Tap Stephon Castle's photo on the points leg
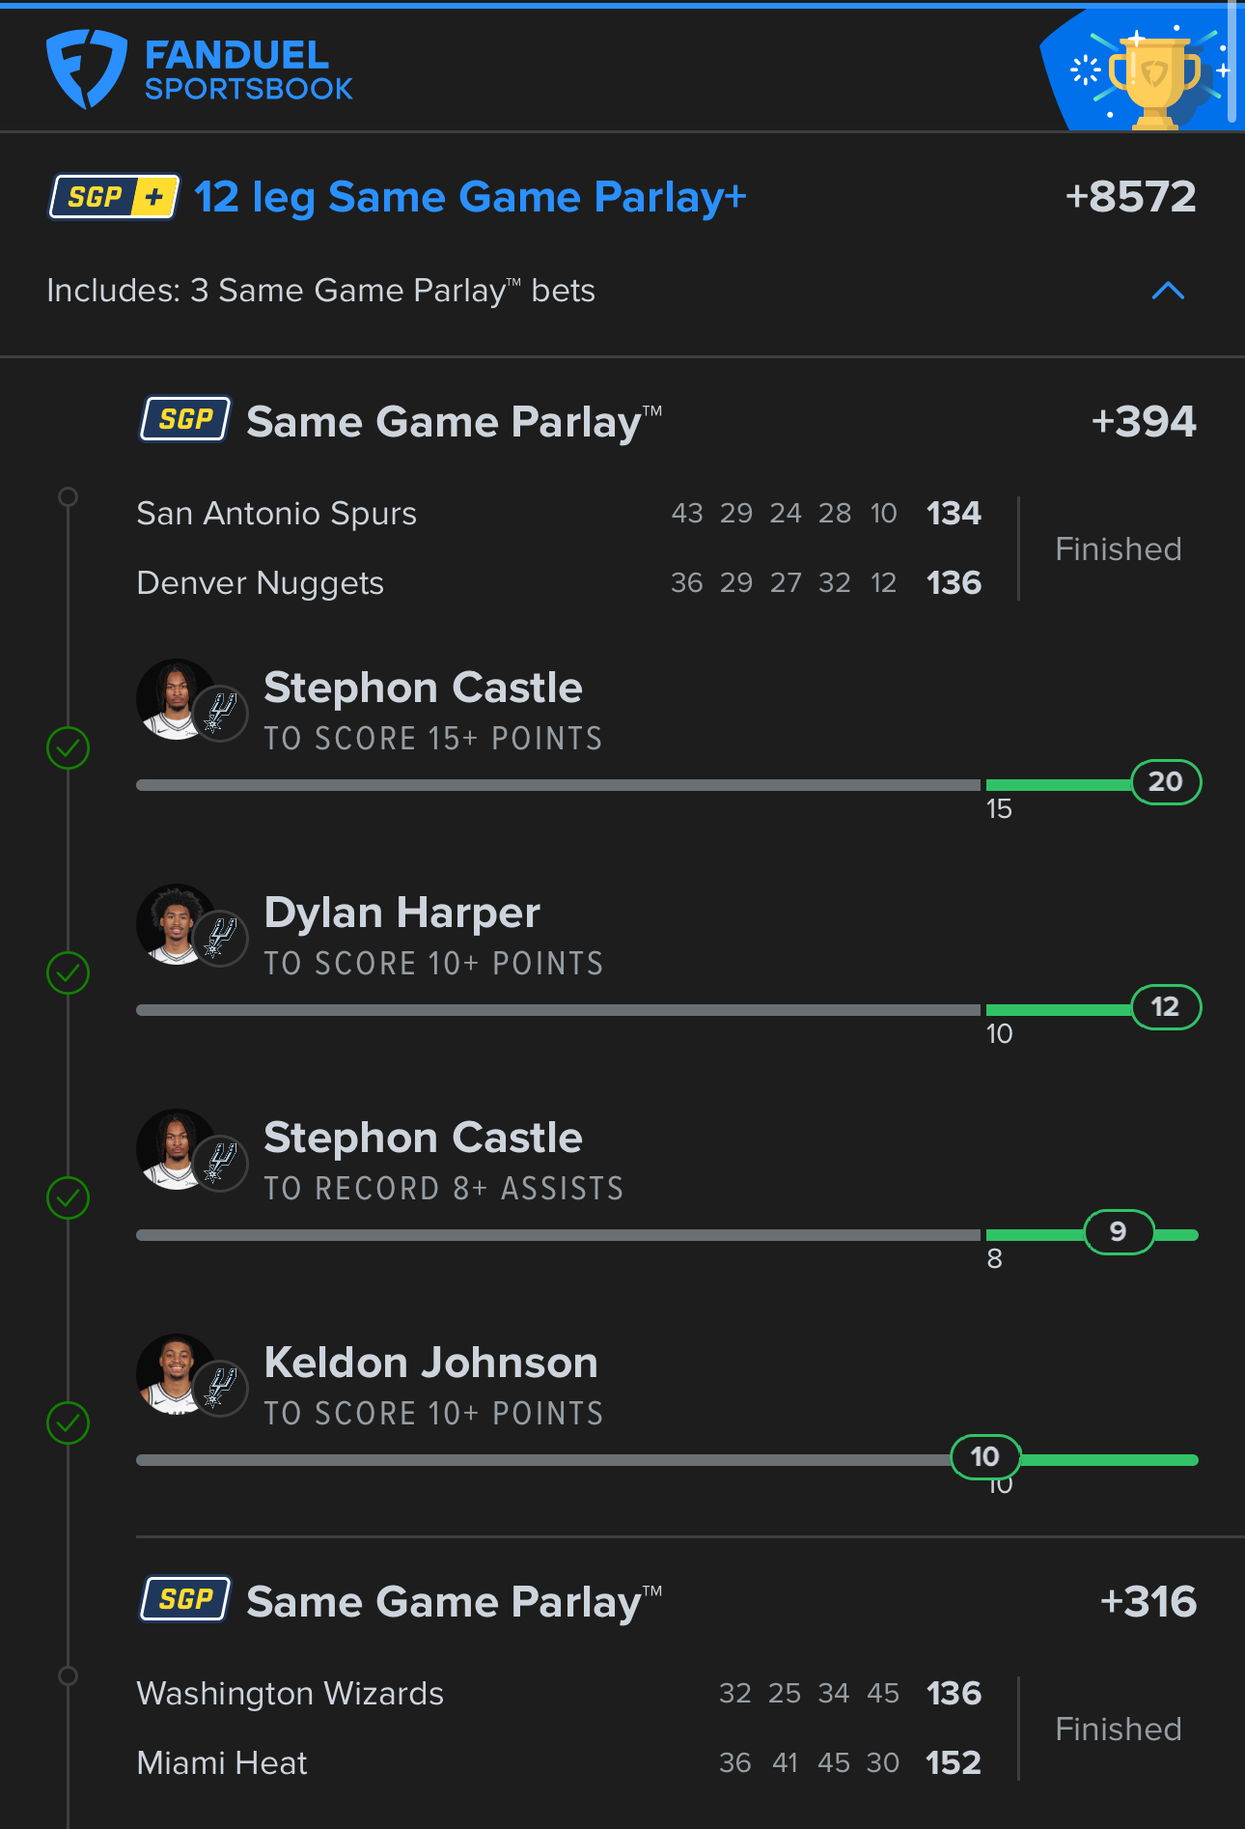This screenshot has height=1829, width=1245. (x=176, y=700)
